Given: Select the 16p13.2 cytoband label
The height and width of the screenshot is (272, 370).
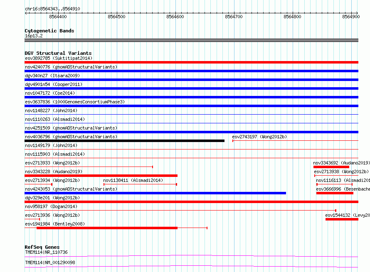Looking at the screenshot, I should coord(34,36).
